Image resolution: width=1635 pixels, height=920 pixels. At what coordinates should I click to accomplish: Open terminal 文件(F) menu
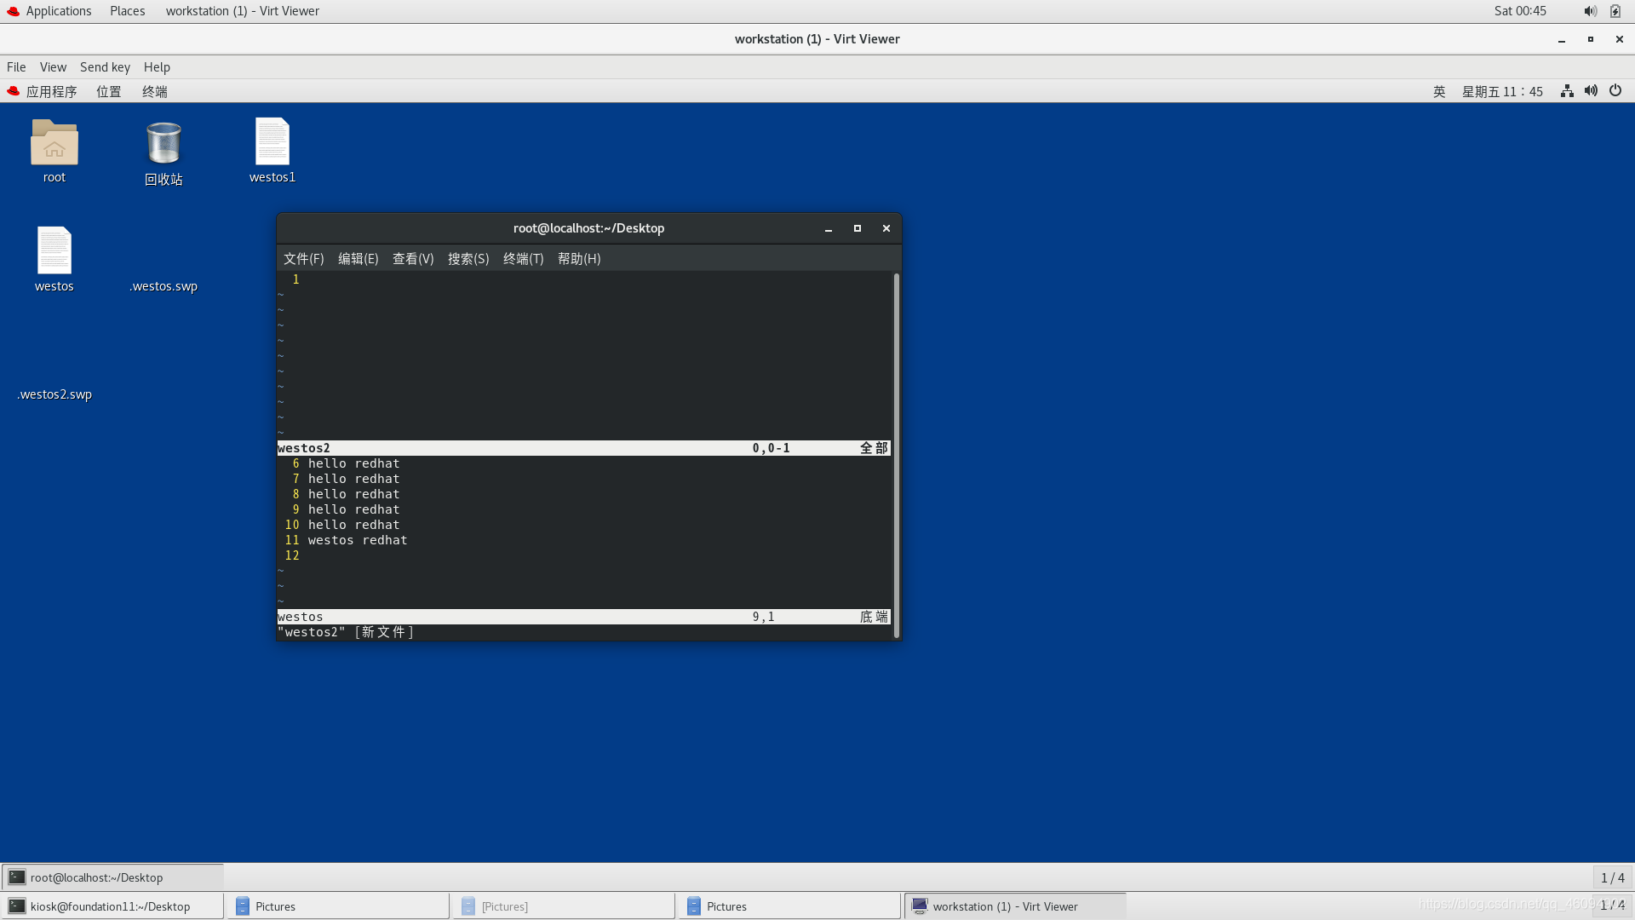point(303,258)
